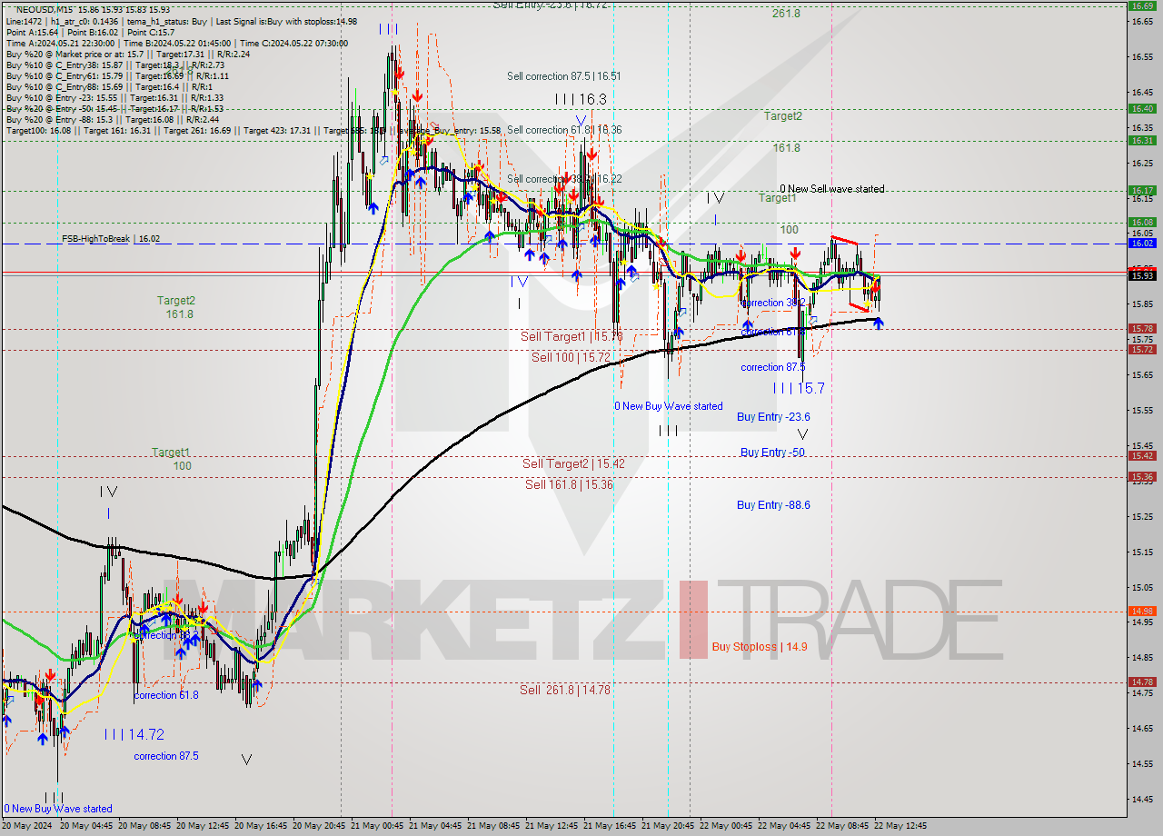This screenshot has height=836, width=1163.
Task: Select the 'I I I 15.7' wave label
Action: pos(799,388)
